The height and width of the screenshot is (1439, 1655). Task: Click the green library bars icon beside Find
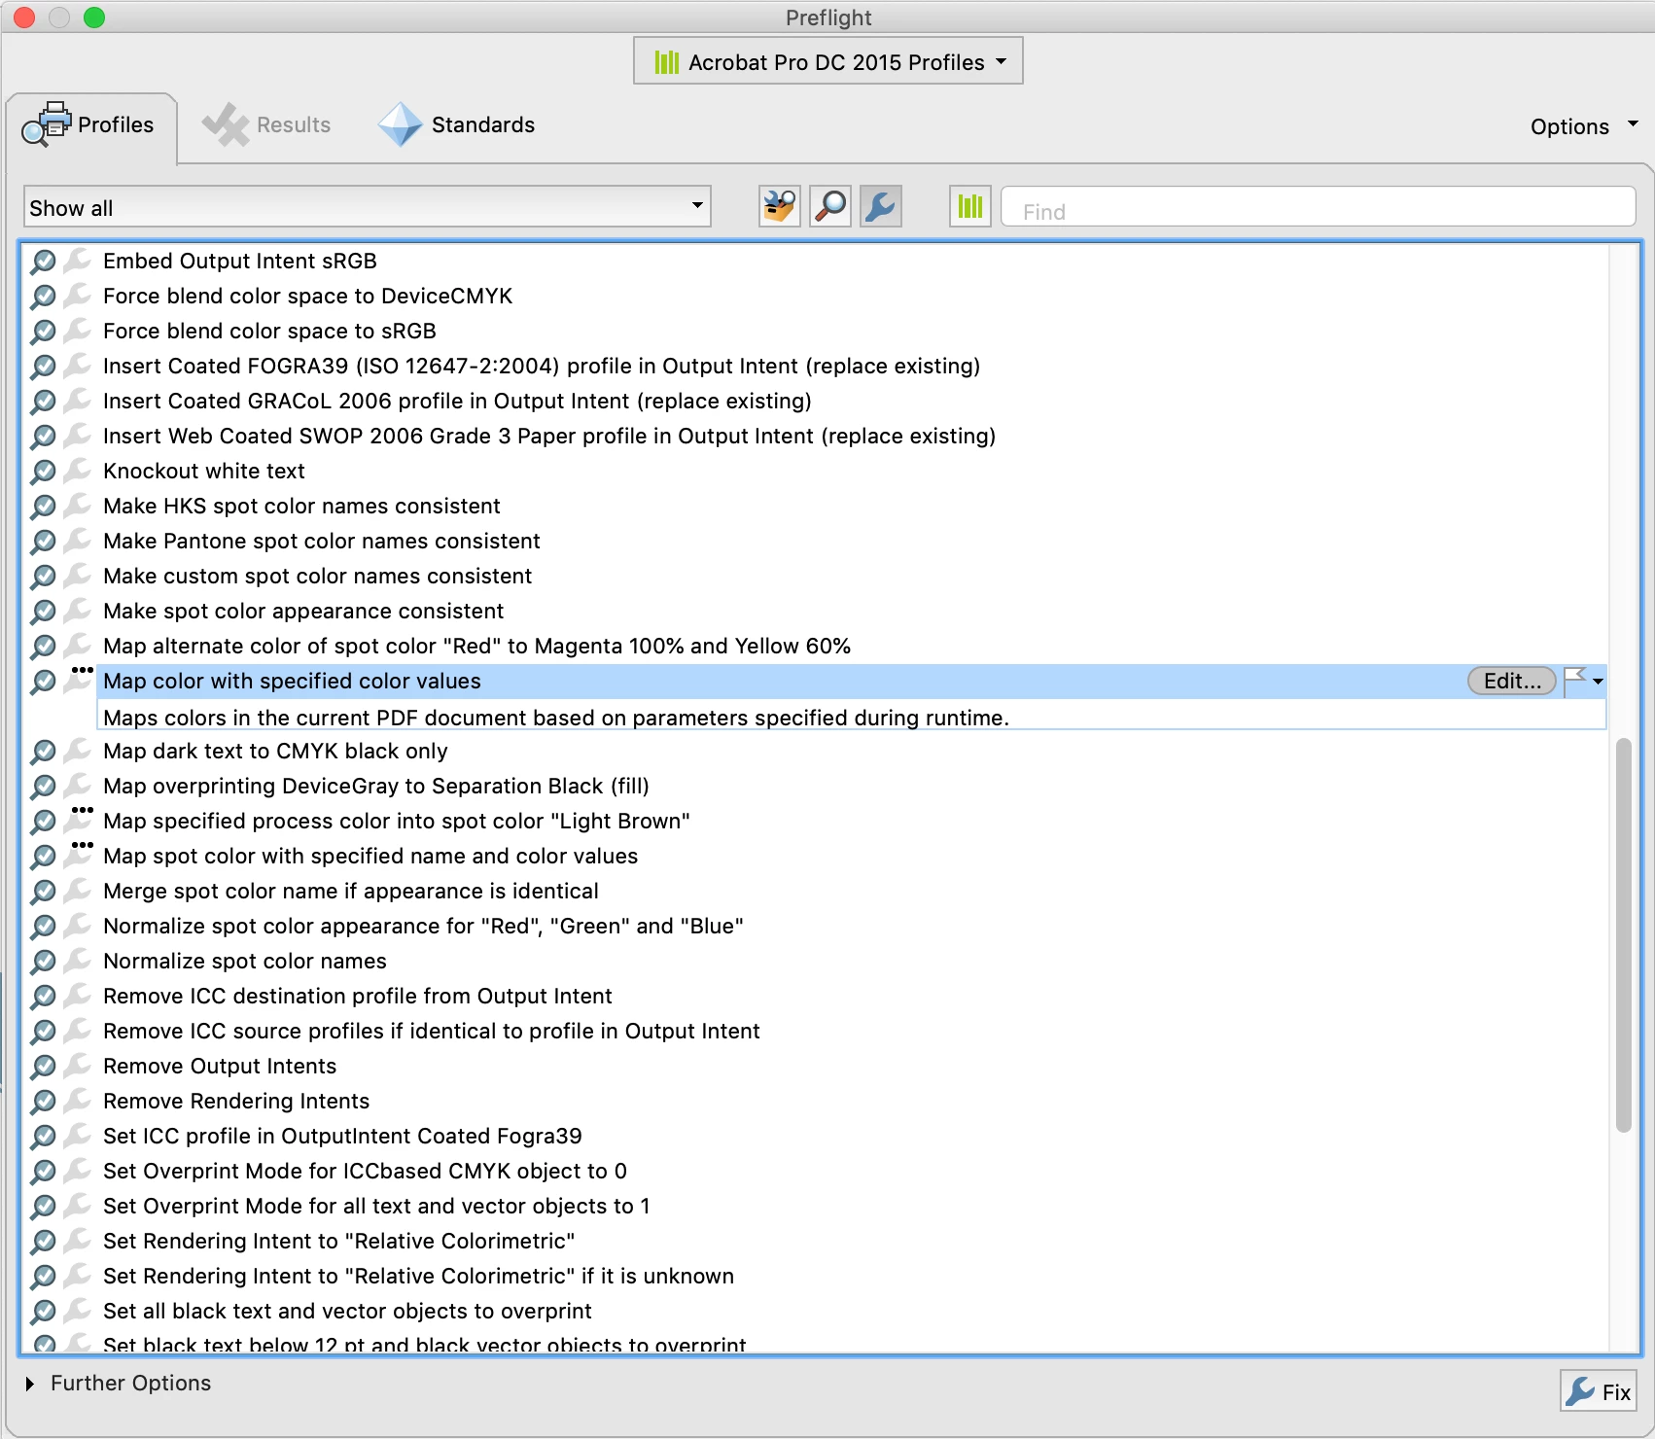click(x=969, y=206)
